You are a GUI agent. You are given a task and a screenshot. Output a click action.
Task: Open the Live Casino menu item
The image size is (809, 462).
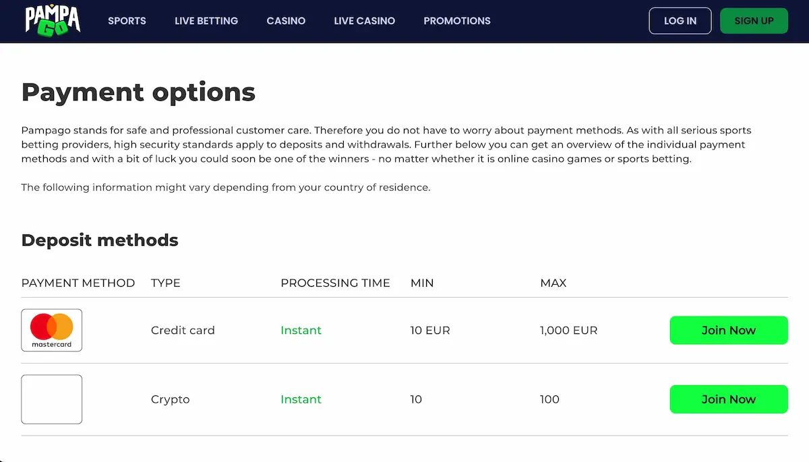coord(364,21)
